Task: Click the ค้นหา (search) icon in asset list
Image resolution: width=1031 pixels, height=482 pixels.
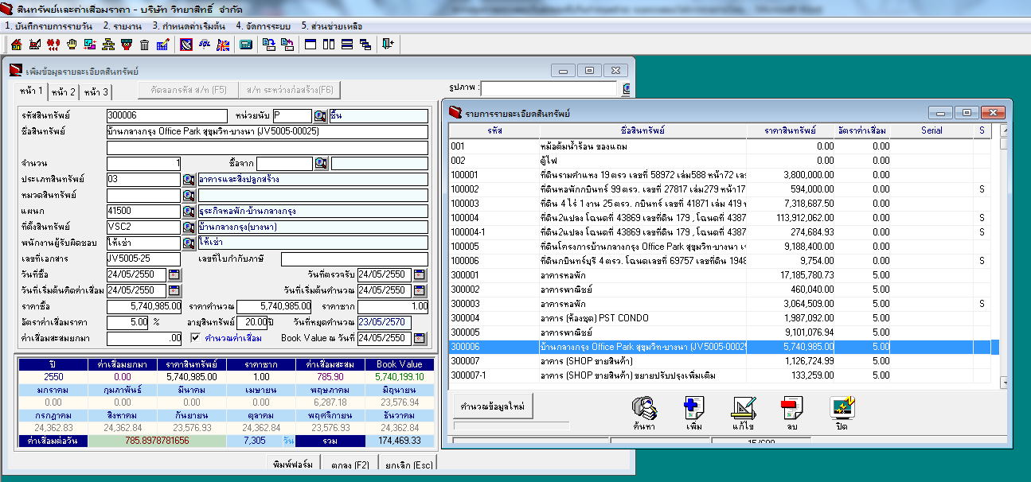Action: (x=643, y=411)
